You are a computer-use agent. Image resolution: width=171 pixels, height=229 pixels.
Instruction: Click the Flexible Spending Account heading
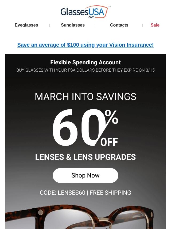point(85,62)
